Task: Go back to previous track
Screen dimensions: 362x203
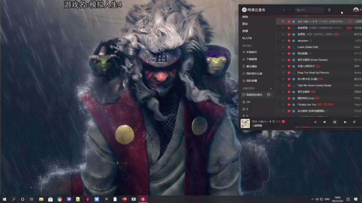Action: point(324,122)
